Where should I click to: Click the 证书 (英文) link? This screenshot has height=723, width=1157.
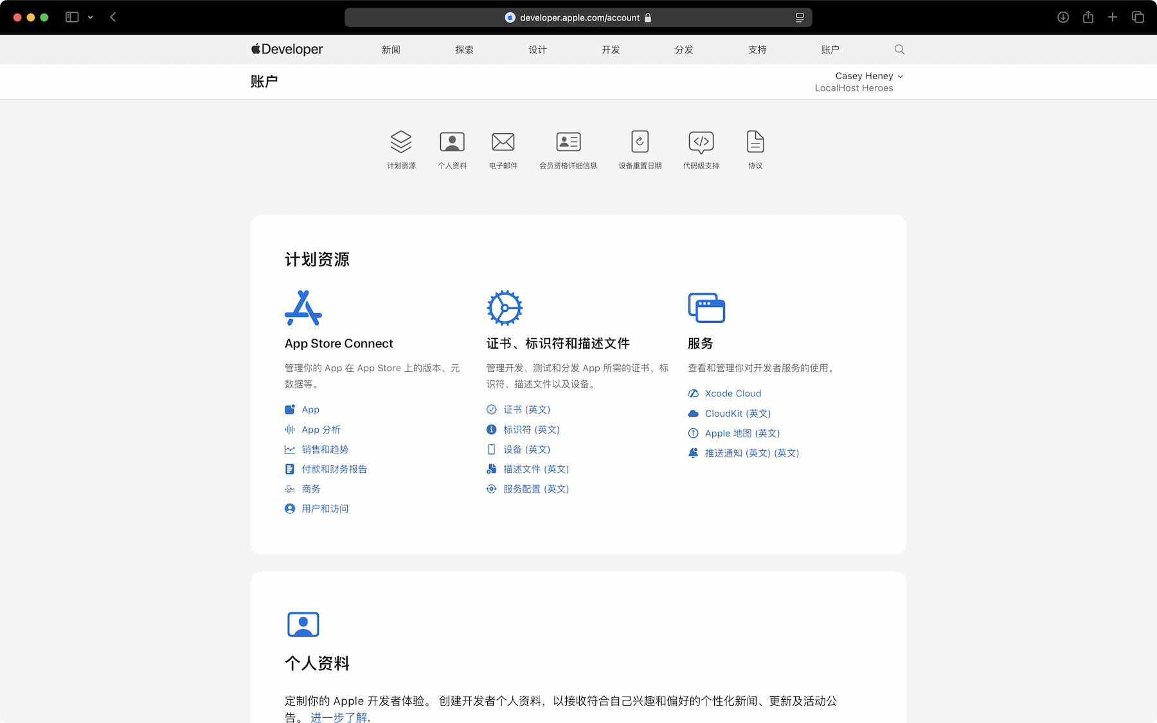click(x=526, y=410)
